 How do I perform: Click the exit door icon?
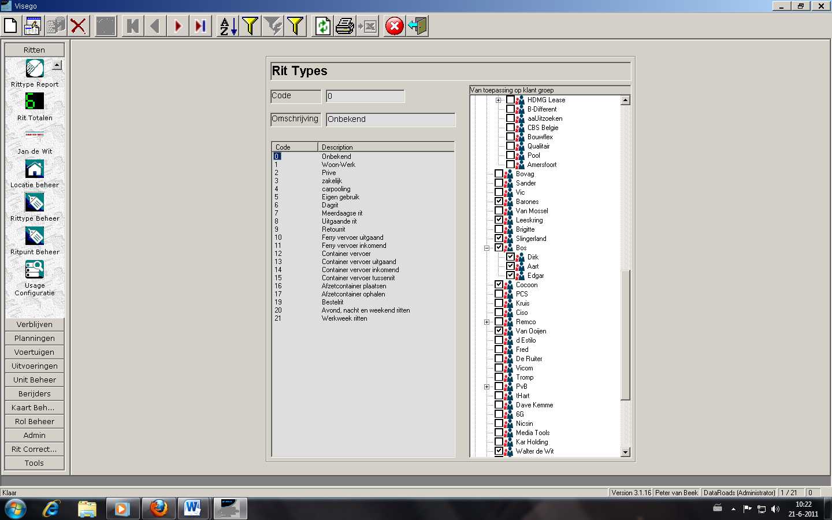(x=417, y=26)
